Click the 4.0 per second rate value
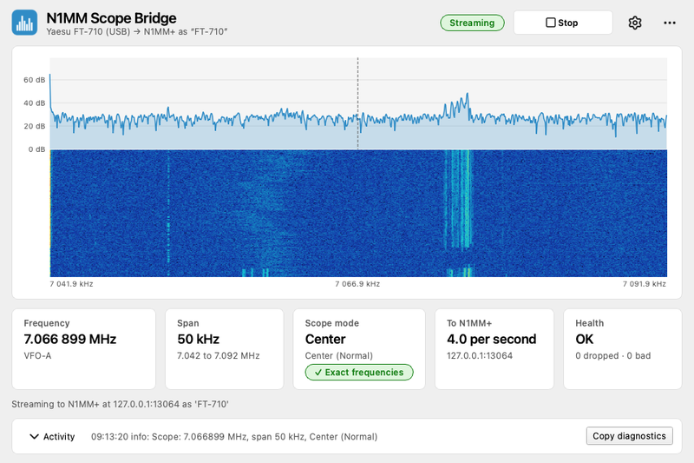694x463 pixels. coord(491,340)
